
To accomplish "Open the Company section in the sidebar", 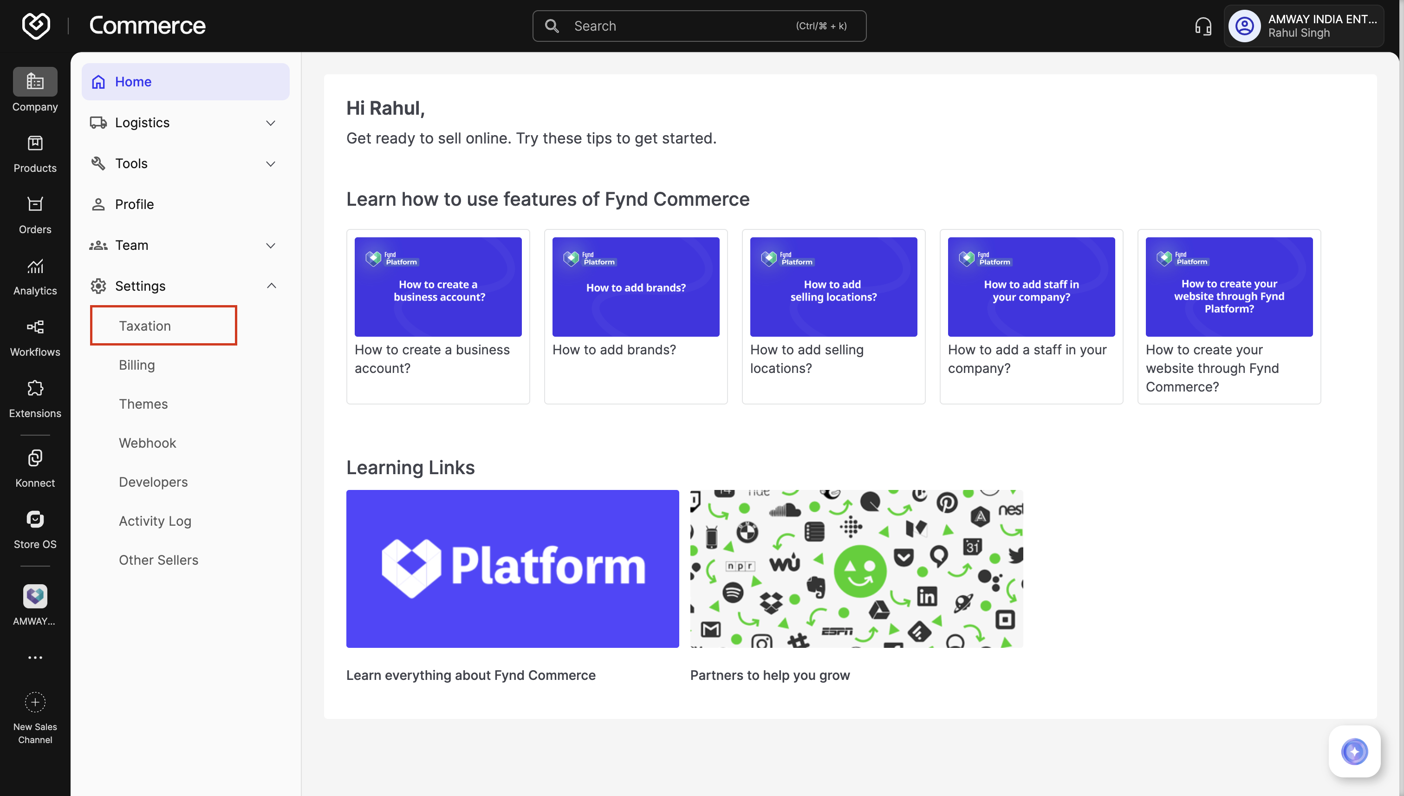I will click(35, 91).
